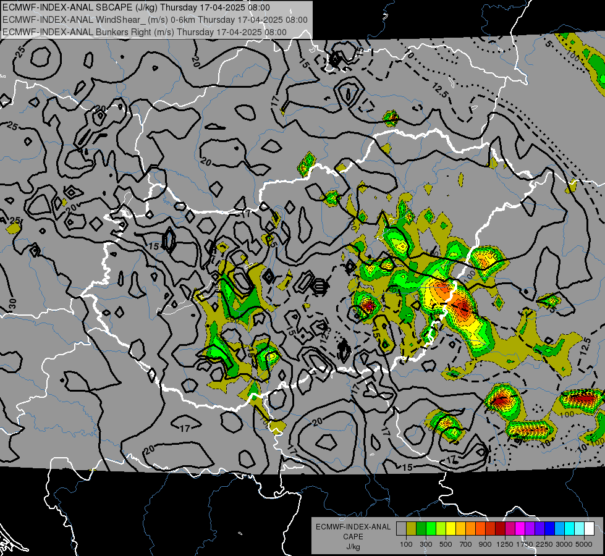Click the 500 tick on legend scale
Screen dimensions: 605x556
[446, 544]
